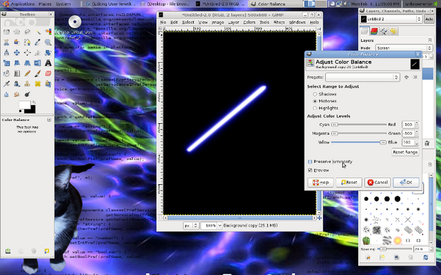The height and width of the screenshot is (275, 441).
Task: Select the Fuzzy Select magic wand tool
Action: (38, 32)
